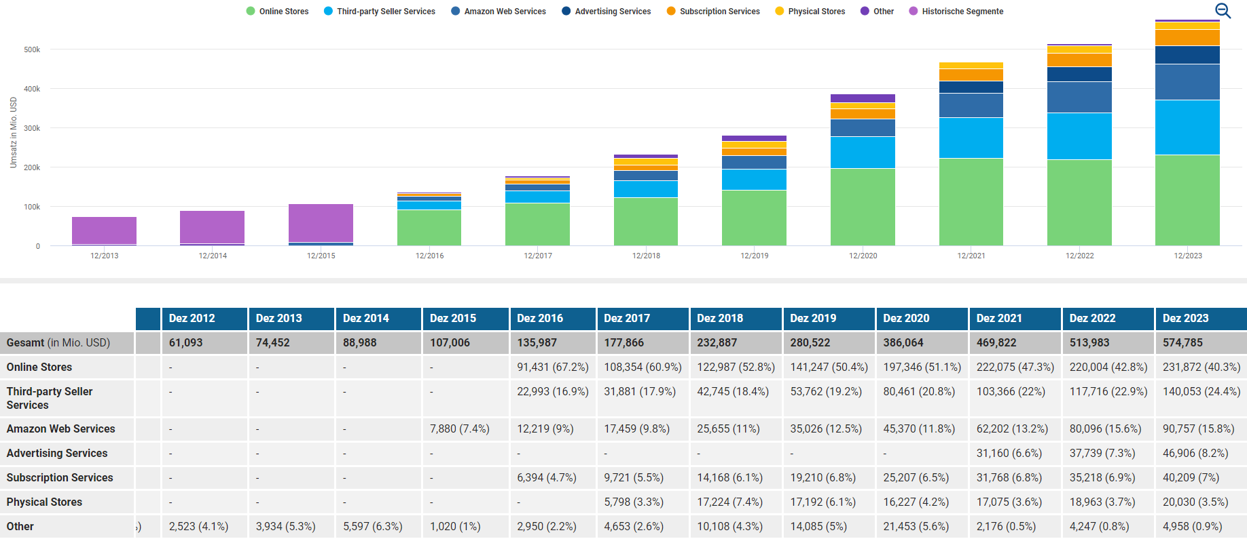Click cell 4,958 (0.9%)
1247x539 pixels.
tap(1192, 527)
